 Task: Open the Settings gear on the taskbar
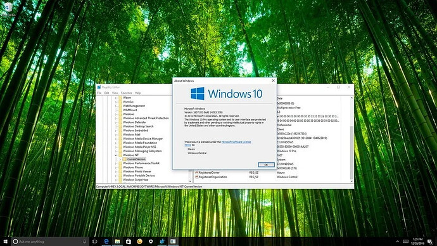point(151,242)
